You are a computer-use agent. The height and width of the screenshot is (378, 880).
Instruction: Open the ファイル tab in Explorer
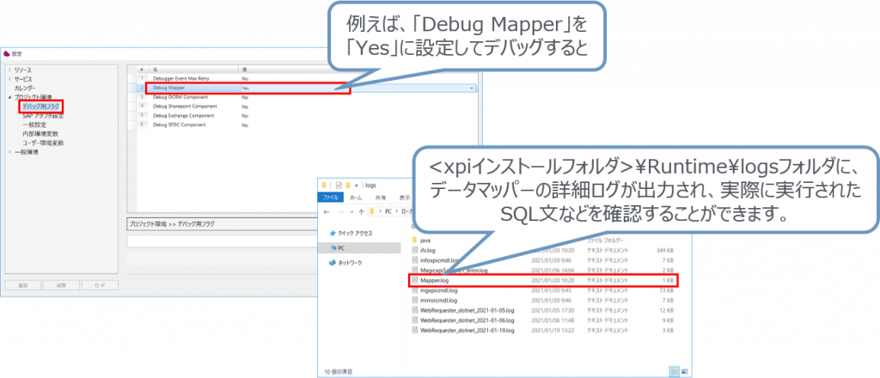pos(331,197)
